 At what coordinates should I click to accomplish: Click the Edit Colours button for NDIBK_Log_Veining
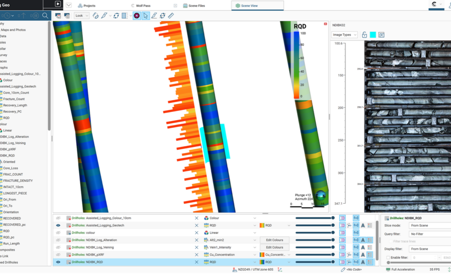[275, 247]
